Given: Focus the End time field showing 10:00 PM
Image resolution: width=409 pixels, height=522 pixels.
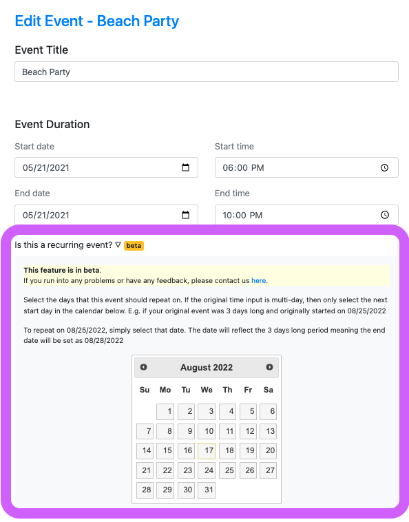Looking at the screenshot, I should click(306, 215).
